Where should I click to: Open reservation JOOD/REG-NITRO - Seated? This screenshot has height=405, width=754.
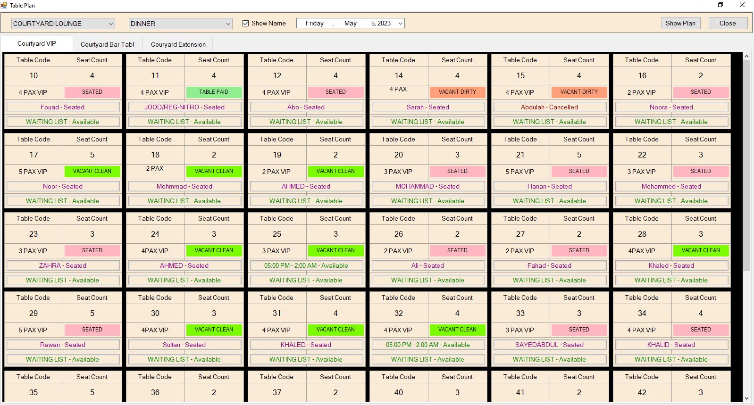click(x=184, y=107)
